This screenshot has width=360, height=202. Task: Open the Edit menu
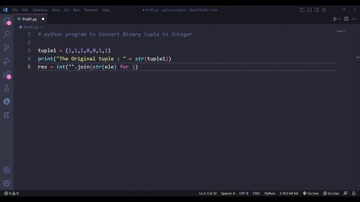point(25,10)
